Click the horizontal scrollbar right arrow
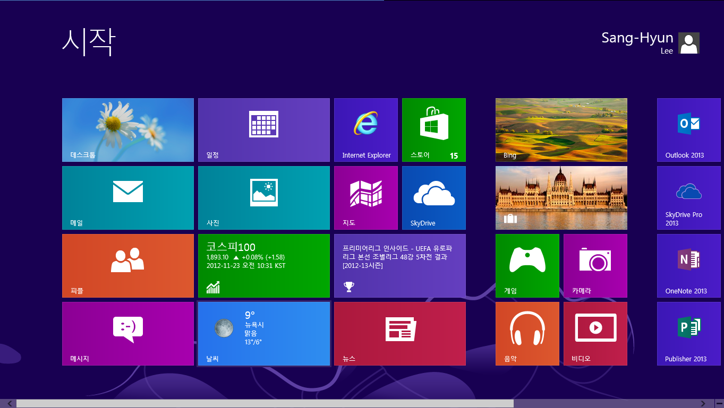The width and height of the screenshot is (724, 408). [703, 404]
